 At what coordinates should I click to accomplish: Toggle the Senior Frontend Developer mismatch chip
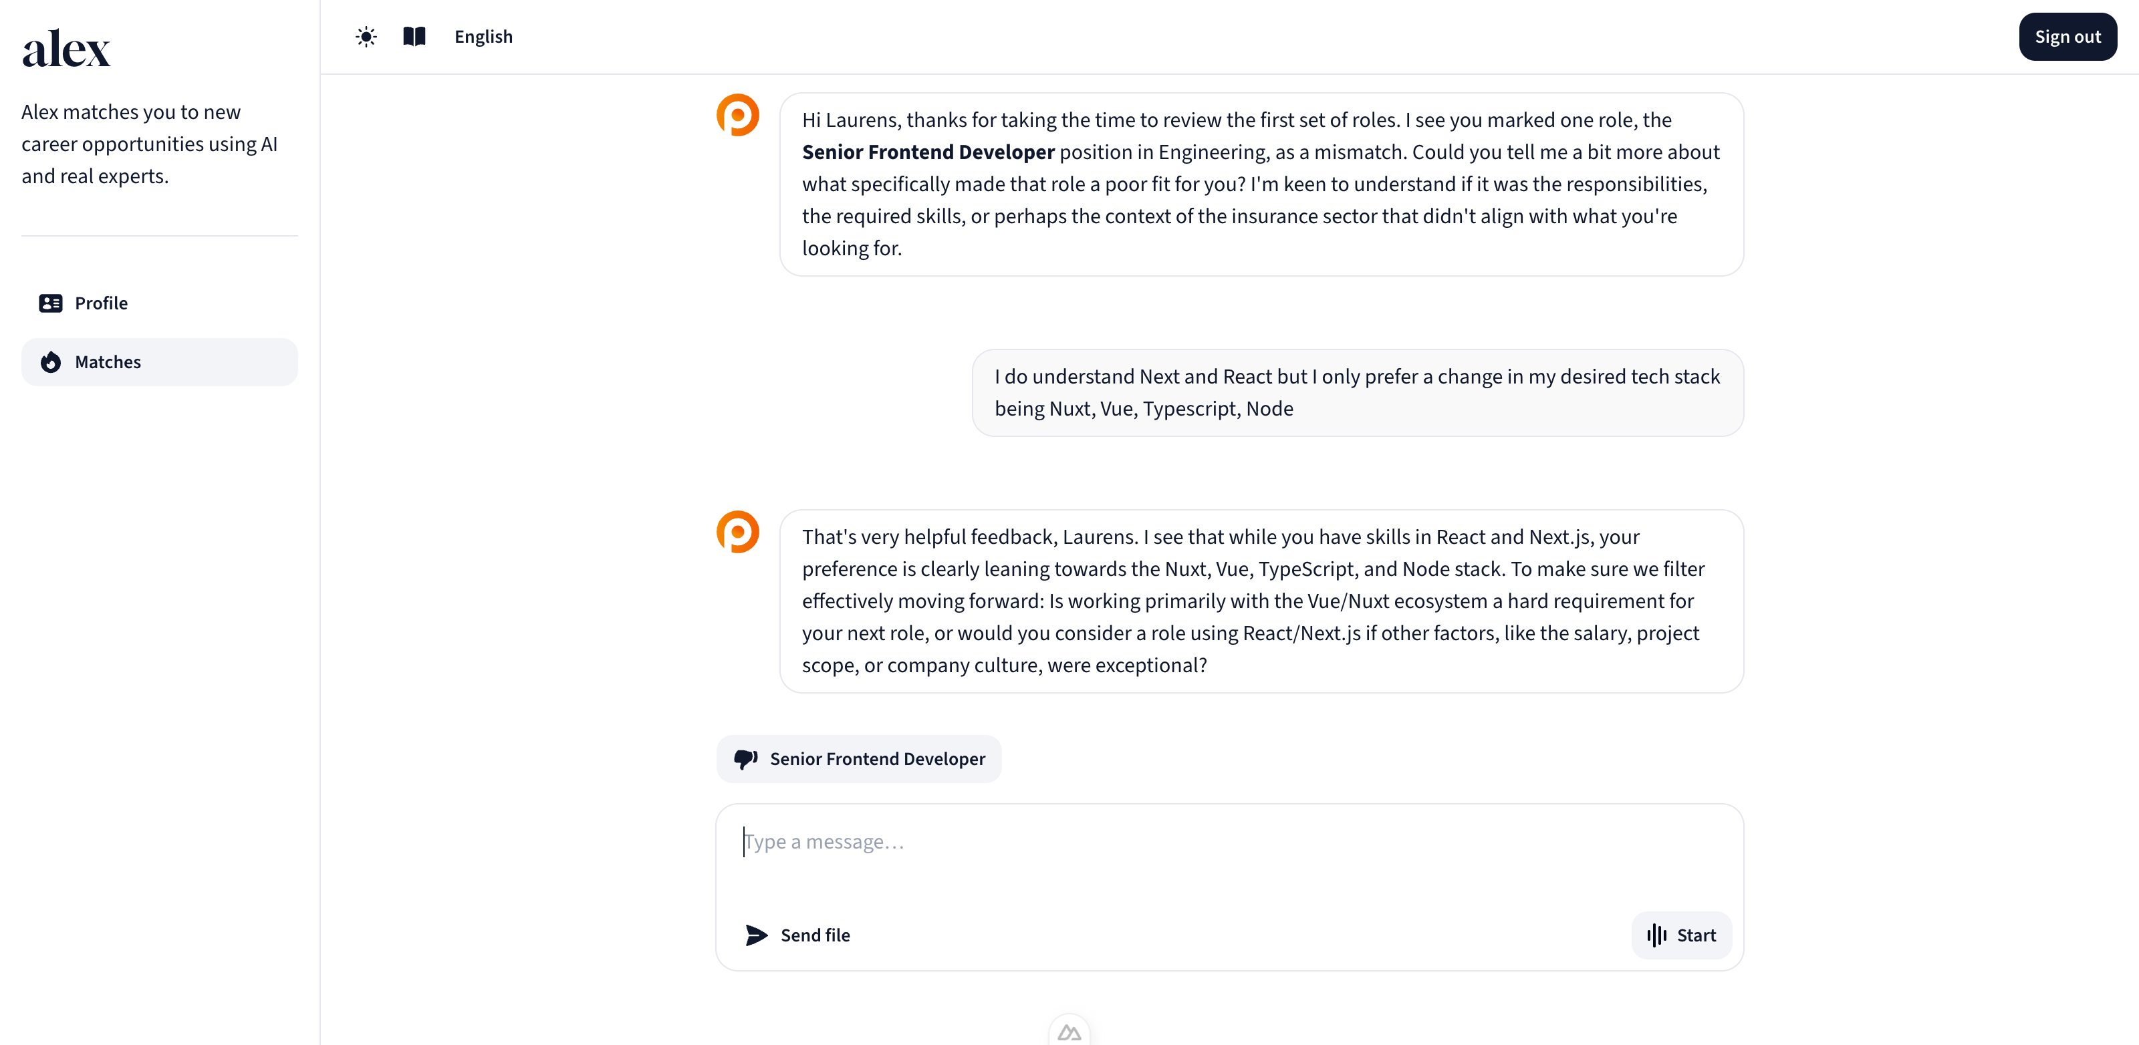(858, 758)
